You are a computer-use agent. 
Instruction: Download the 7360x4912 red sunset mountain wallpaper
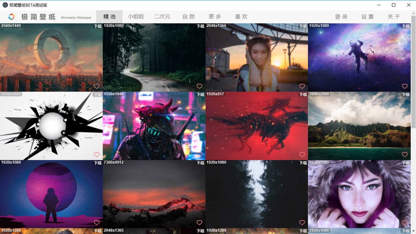click(200, 163)
